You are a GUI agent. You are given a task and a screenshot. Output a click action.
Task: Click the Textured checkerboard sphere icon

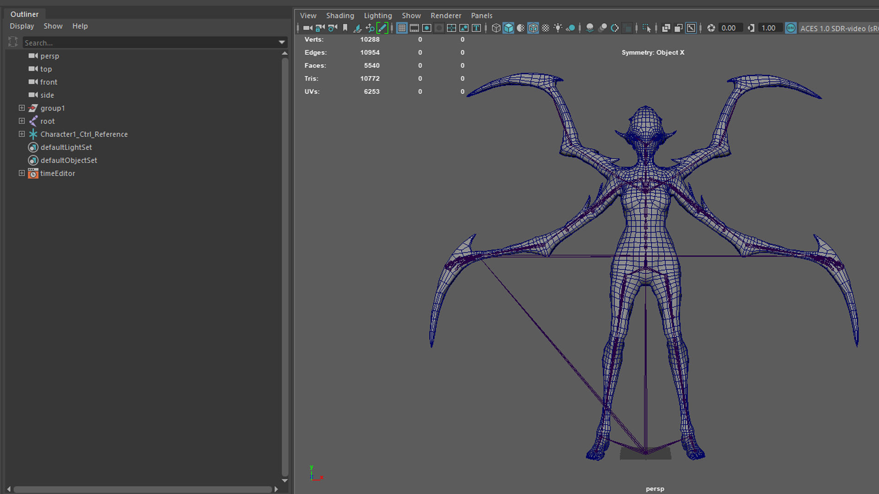pos(545,28)
